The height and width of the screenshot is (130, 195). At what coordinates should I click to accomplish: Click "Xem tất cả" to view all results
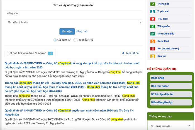tap(130, 53)
